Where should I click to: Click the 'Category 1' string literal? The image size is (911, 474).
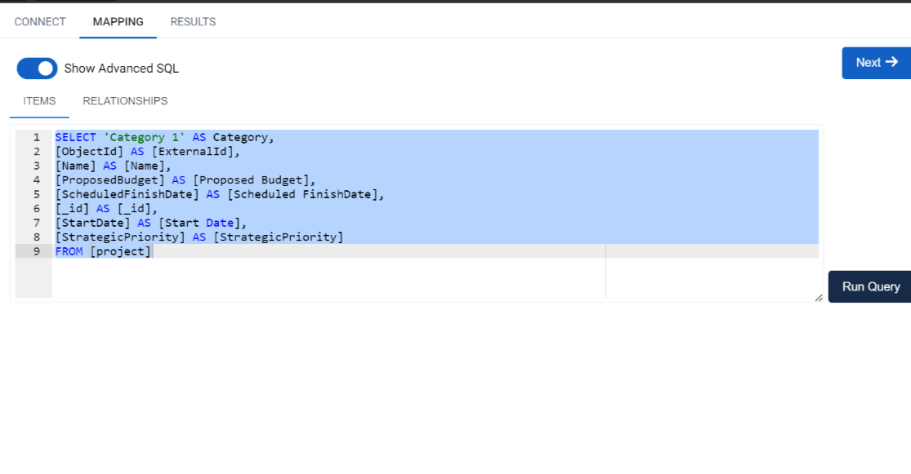[144, 138]
